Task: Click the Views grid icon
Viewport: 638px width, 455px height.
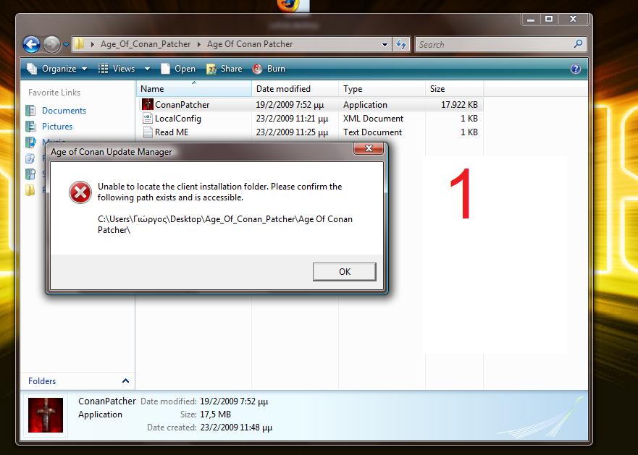Action: pos(104,69)
